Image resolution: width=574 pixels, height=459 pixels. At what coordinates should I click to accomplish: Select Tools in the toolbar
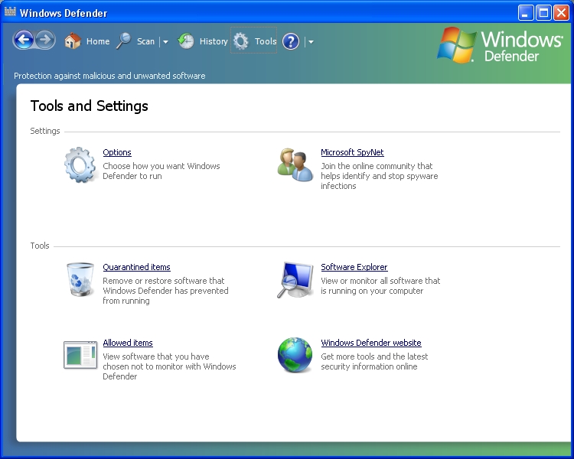tap(255, 41)
